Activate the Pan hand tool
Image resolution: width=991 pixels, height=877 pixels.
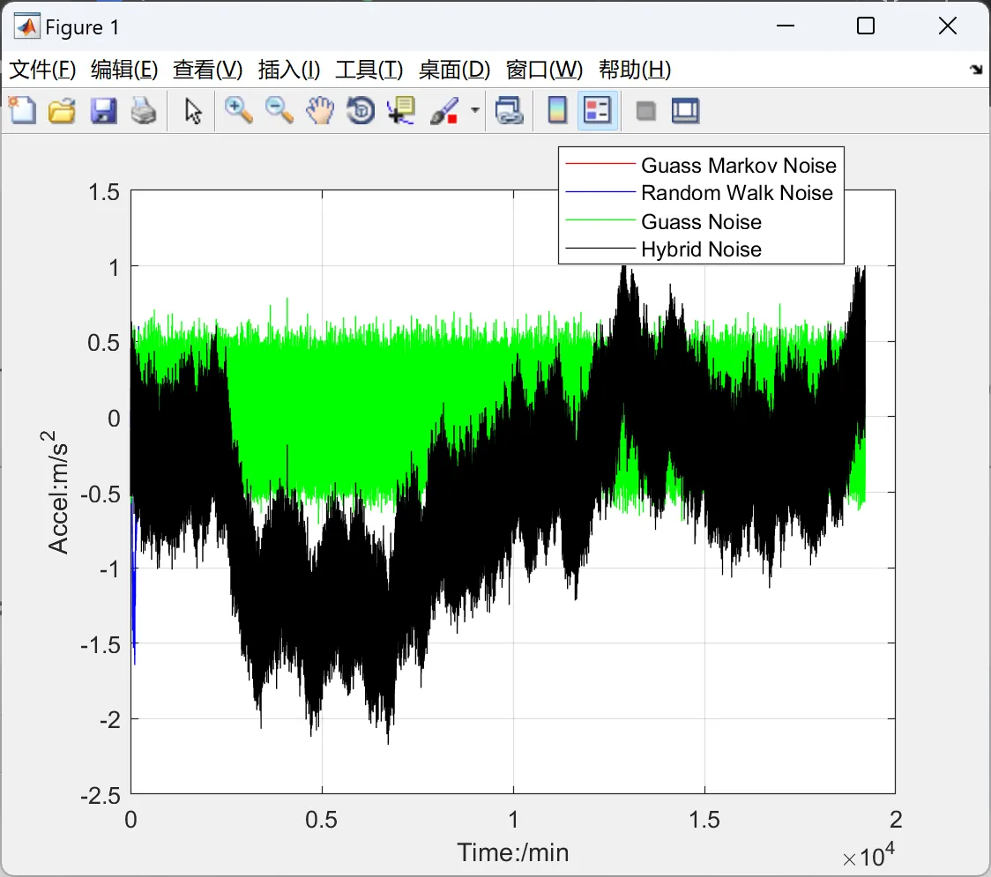click(320, 111)
